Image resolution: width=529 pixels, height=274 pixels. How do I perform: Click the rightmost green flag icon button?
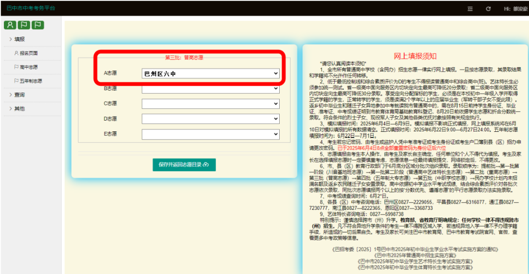click(38, 25)
